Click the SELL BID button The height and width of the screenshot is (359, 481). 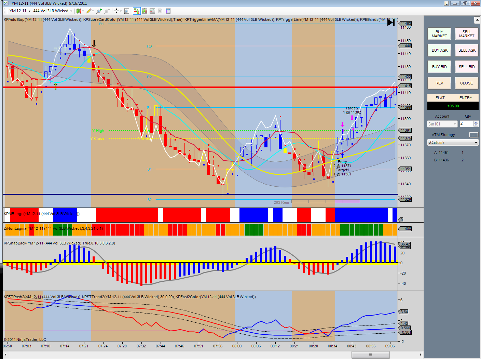click(x=467, y=67)
